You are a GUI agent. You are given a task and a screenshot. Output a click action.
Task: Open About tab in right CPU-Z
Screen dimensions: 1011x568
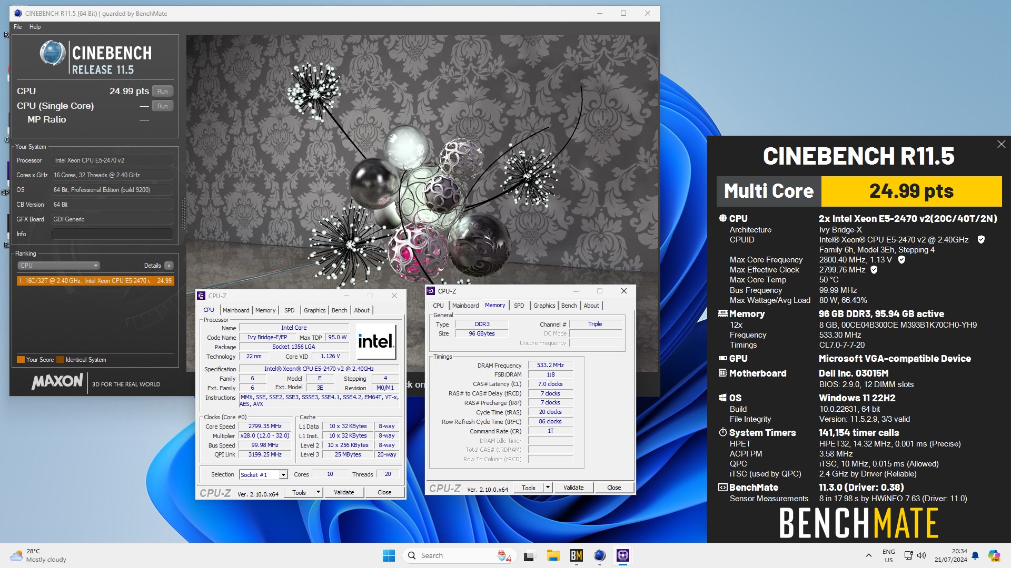[591, 306]
